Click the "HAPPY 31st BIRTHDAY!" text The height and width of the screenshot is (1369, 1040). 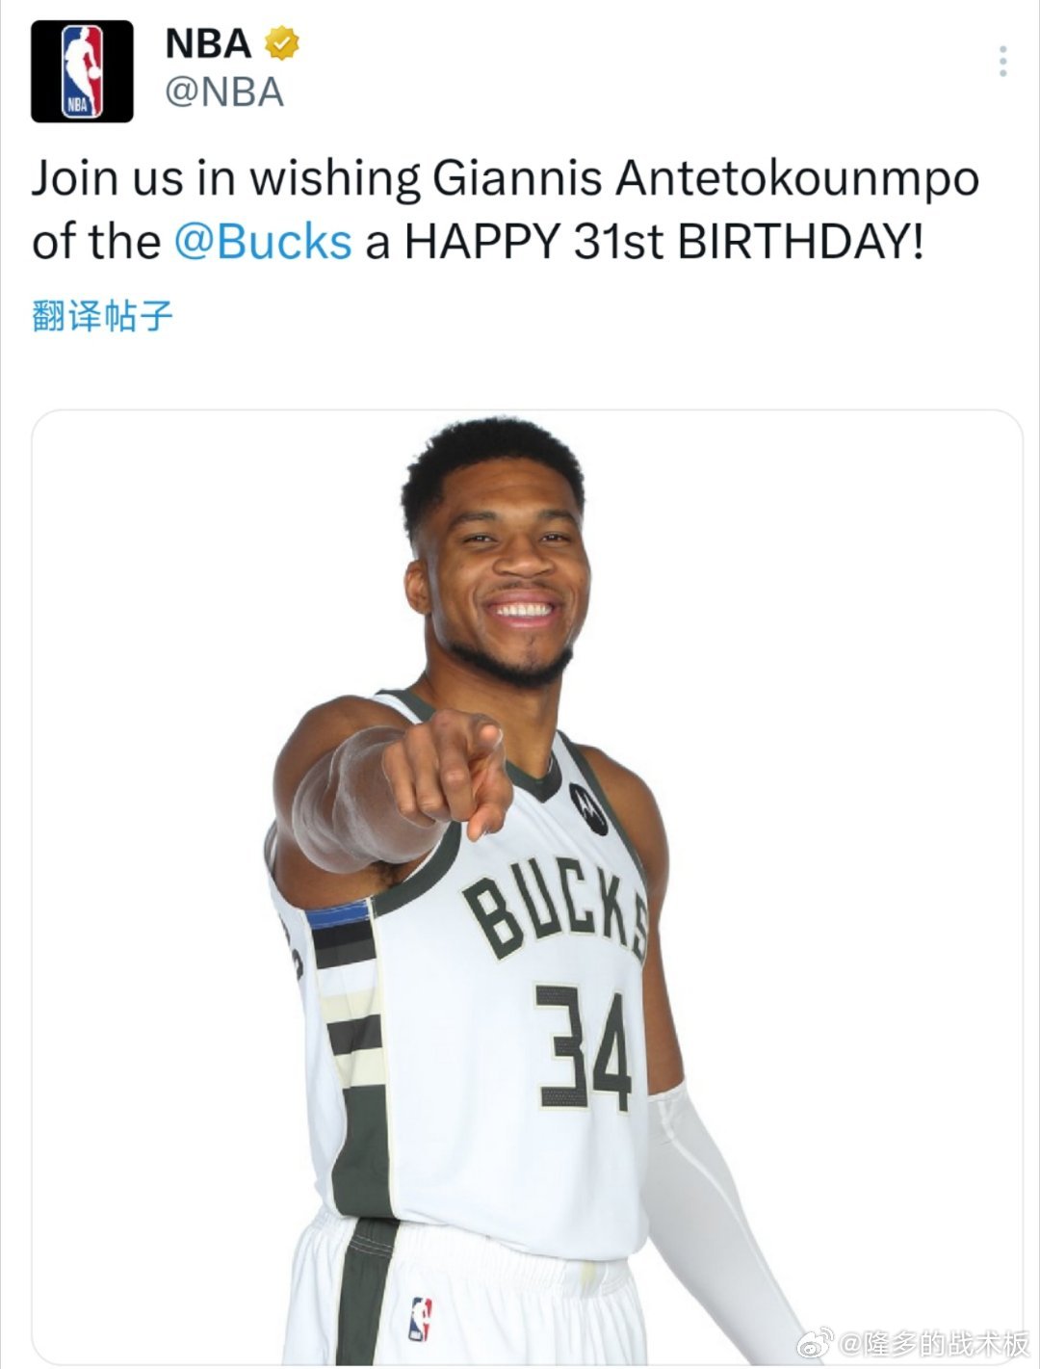pos(664,242)
